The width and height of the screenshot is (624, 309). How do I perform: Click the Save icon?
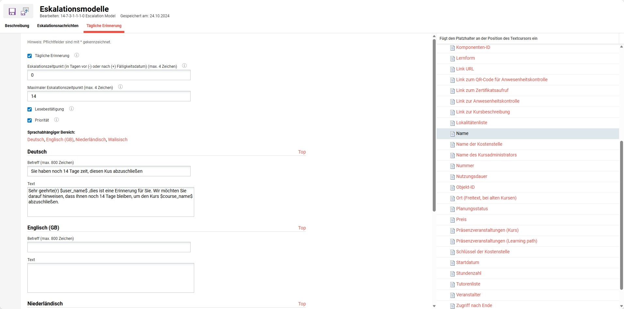click(12, 12)
